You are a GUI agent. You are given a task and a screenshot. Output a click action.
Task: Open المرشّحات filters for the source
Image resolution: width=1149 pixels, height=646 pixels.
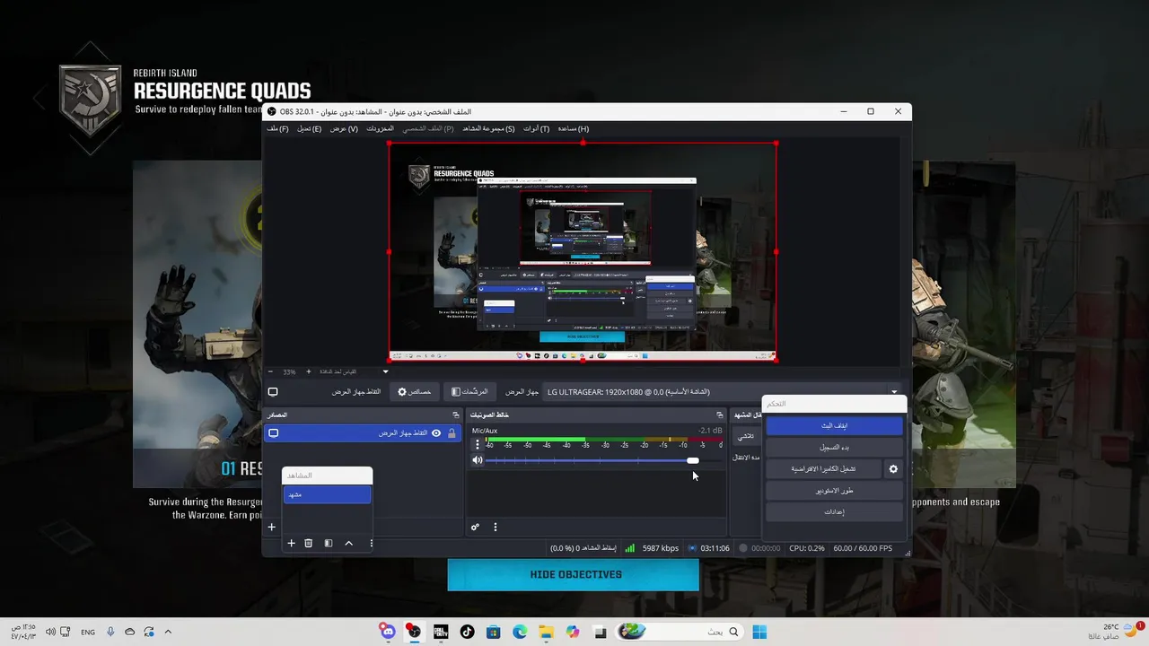point(469,392)
